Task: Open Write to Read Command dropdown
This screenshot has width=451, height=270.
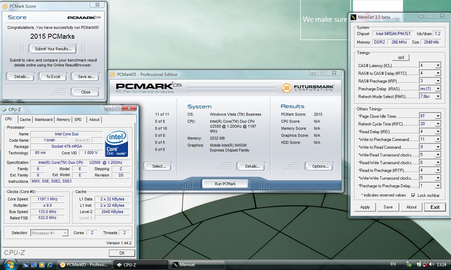Action: coord(438,147)
